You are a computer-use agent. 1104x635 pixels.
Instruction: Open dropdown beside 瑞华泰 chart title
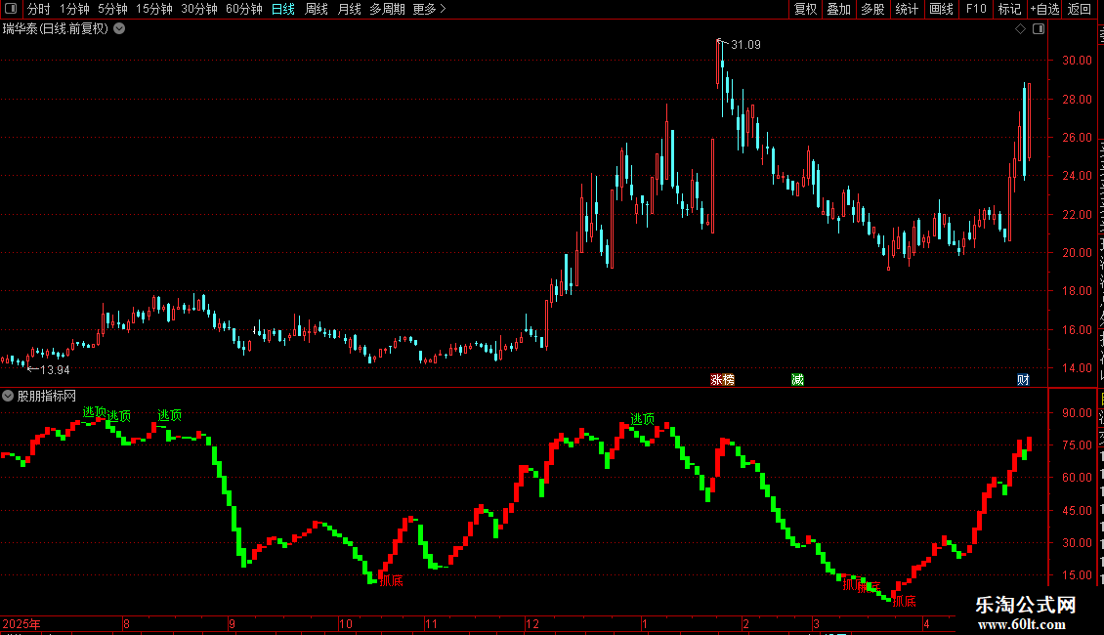pyautogui.click(x=120, y=29)
